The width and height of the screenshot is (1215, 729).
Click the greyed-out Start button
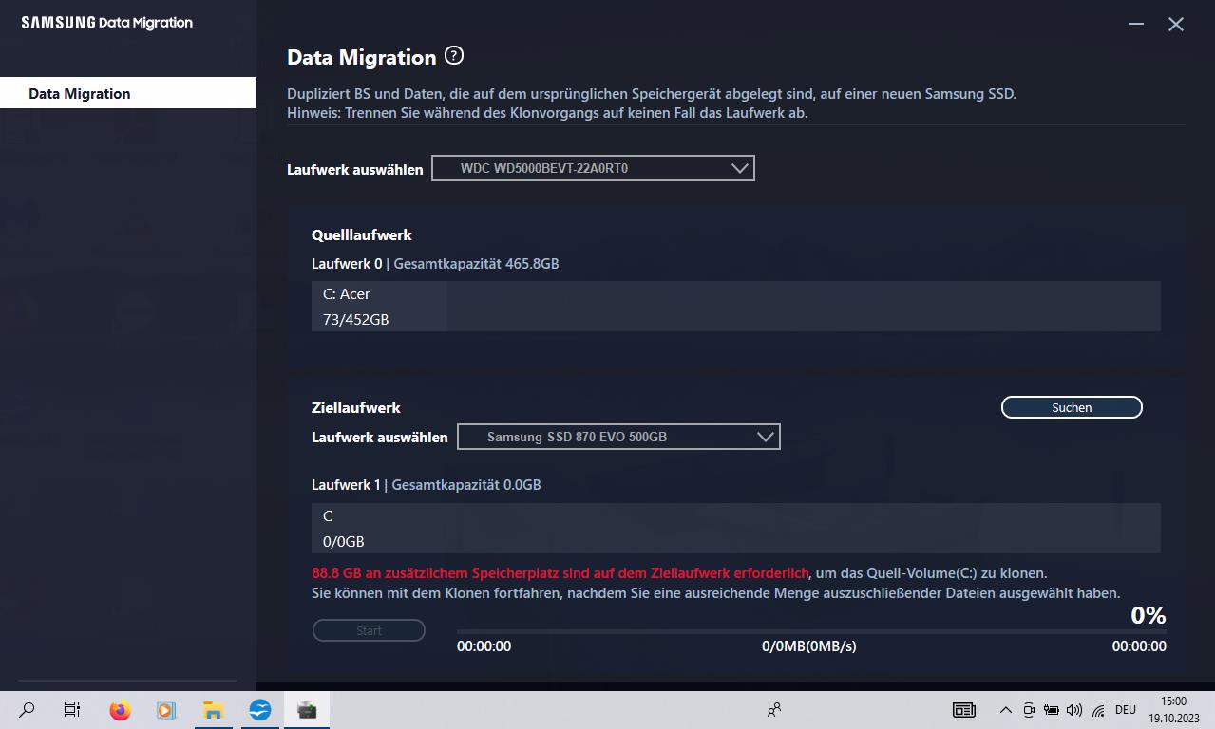369,630
